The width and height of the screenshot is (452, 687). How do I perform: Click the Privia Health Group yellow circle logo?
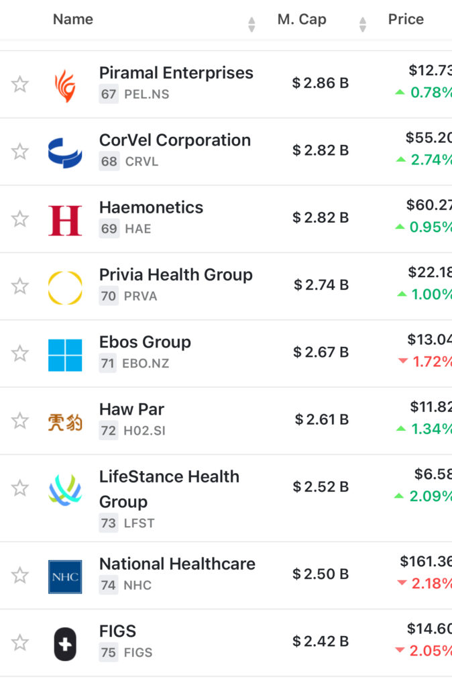pyautogui.click(x=65, y=287)
